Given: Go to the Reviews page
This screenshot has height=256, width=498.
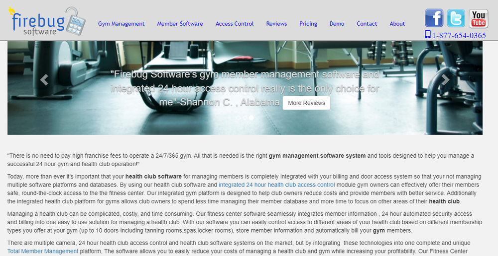Looking at the screenshot, I should (276, 24).
